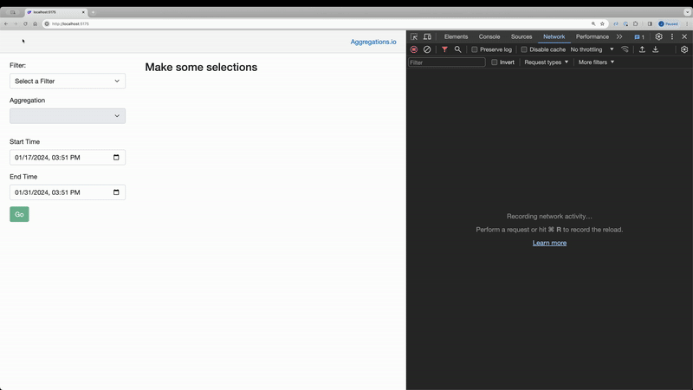Screen dimensions: 693x390
Task: Import HAR file with upload arrow icon
Action: 642,49
